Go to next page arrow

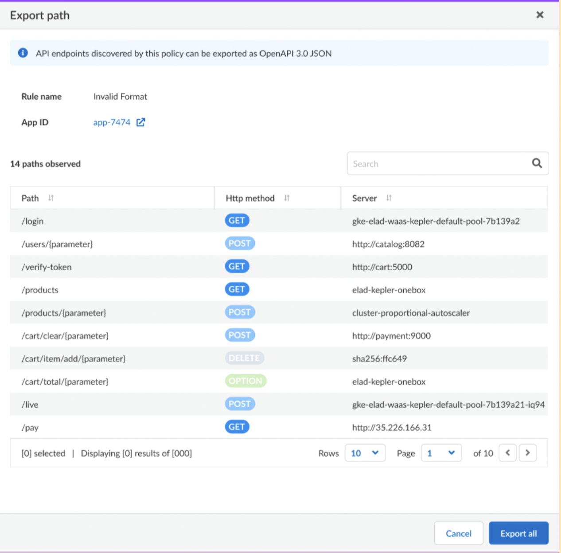click(x=527, y=453)
